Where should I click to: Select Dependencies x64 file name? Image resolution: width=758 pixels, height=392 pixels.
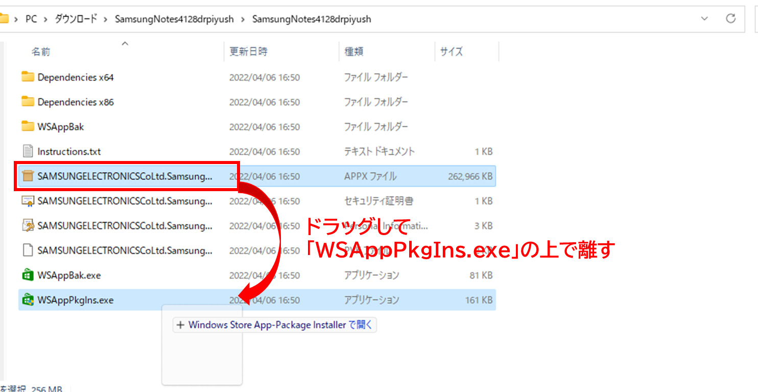[x=76, y=77]
